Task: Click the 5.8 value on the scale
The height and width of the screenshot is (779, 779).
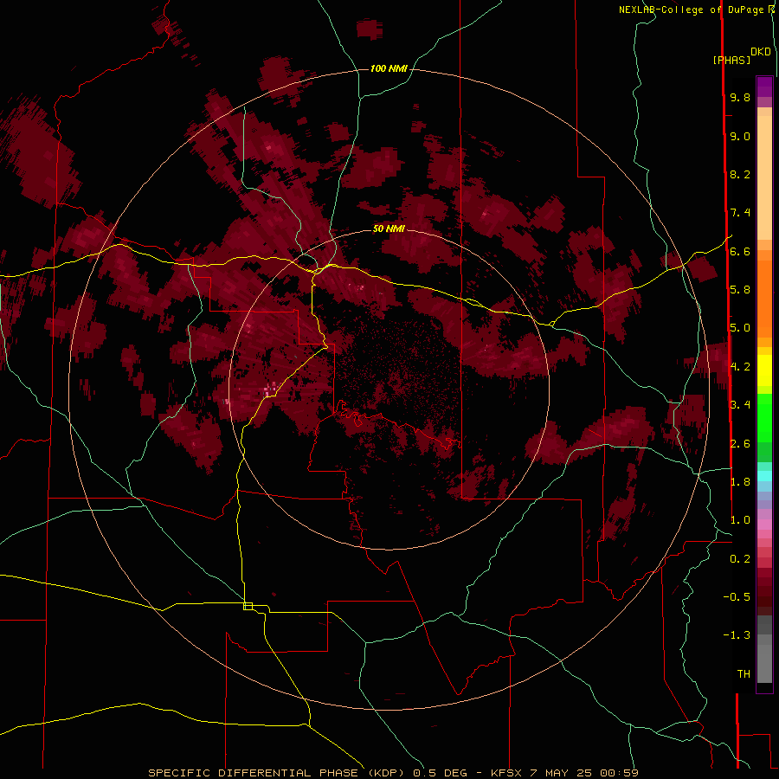Action: [x=740, y=290]
